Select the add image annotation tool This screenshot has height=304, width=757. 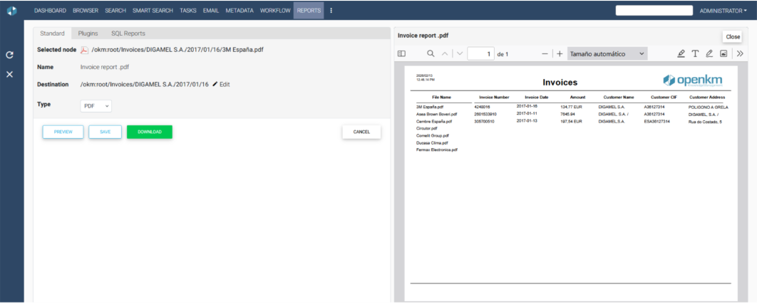tap(723, 54)
